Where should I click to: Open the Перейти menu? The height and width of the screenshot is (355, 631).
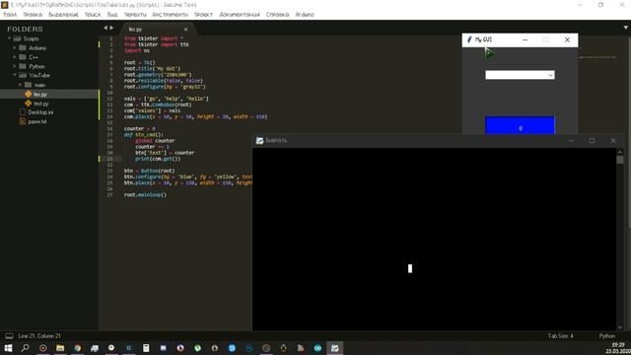(x=135, y=15)
